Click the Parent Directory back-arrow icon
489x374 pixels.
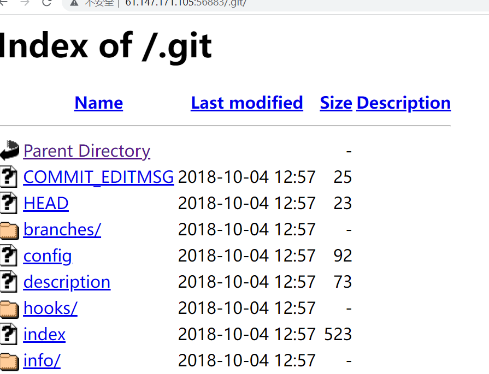click(x=9, y=150)
